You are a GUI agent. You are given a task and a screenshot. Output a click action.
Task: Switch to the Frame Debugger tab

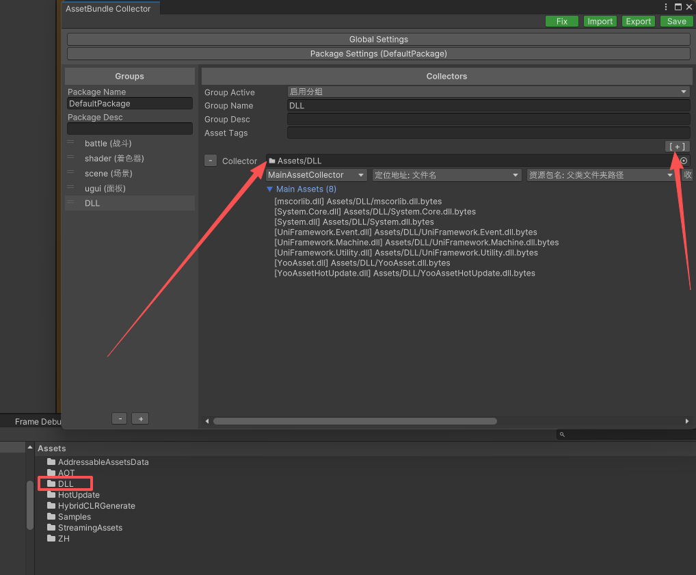[38, 421]
